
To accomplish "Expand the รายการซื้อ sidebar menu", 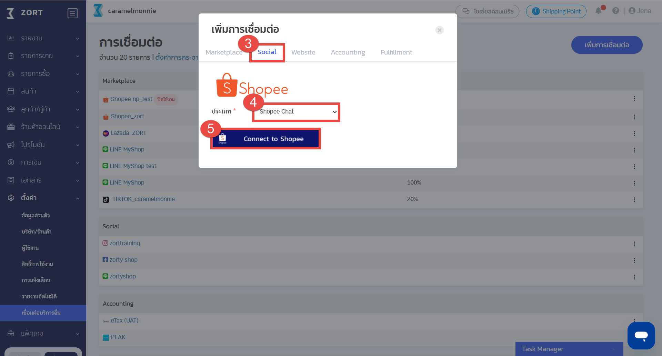I will (x=43, y=74).
